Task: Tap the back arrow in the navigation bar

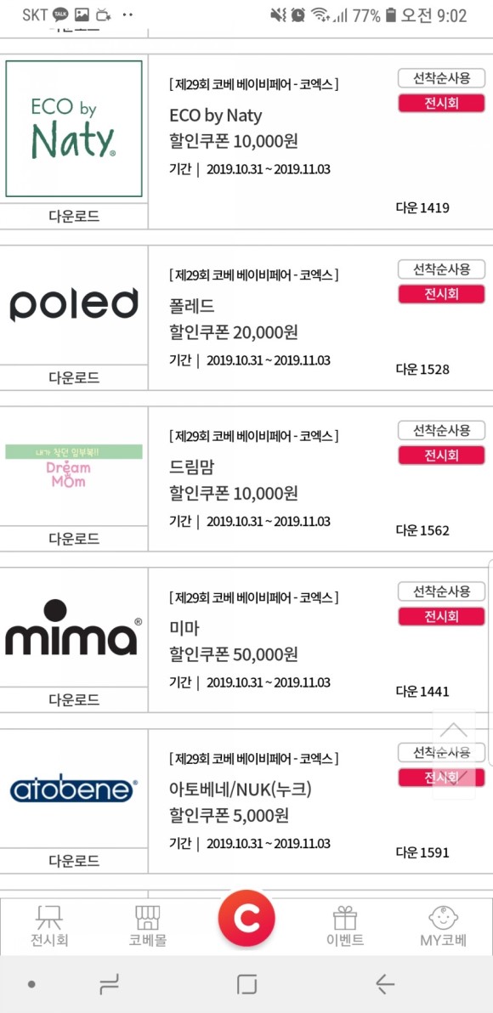Action: point(382,983)
